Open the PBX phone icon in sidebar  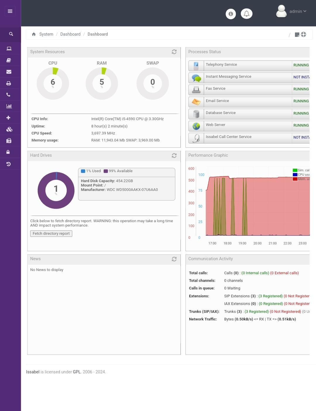(x=8, y=95)
